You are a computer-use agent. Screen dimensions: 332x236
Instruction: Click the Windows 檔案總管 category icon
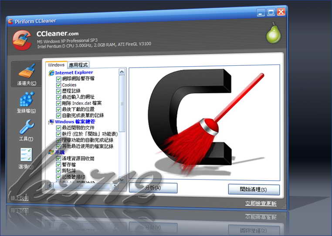(51, 122)
